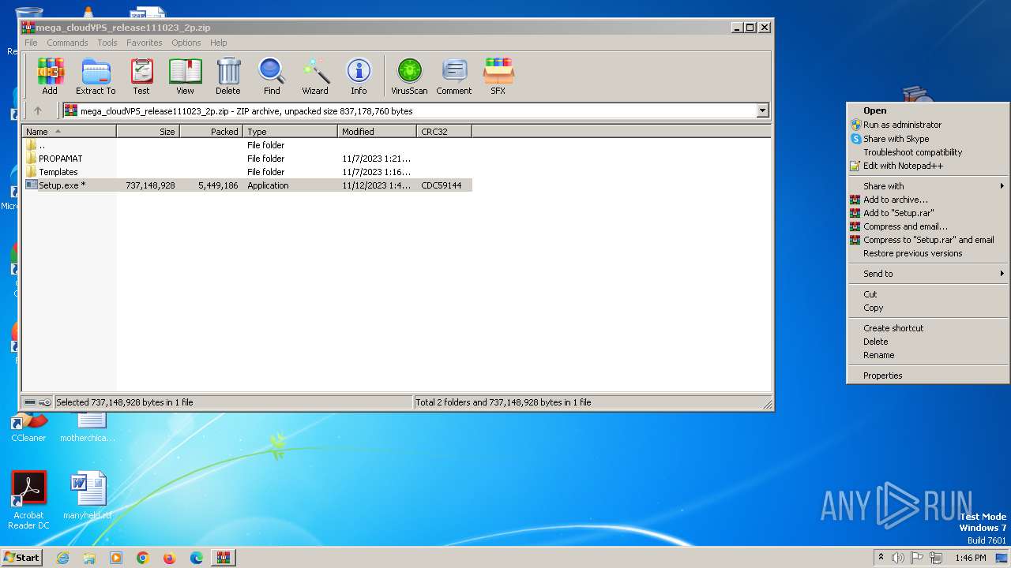1011x568 pixels.
Task: Click the volume speaker tray icon
Action: pos(898,558)
